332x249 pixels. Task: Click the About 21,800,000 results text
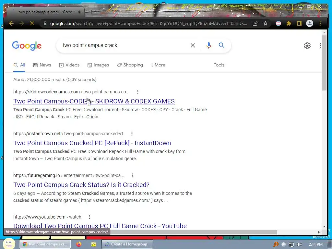pos(55,79)
